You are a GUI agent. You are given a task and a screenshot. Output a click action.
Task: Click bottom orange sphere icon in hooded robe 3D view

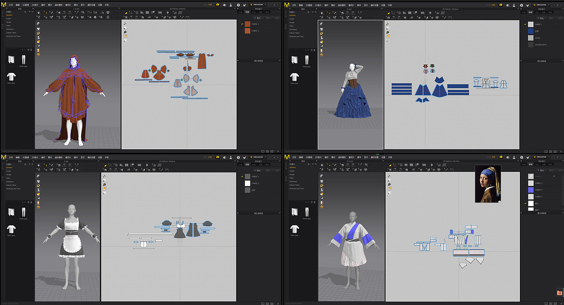coord(38,54)
